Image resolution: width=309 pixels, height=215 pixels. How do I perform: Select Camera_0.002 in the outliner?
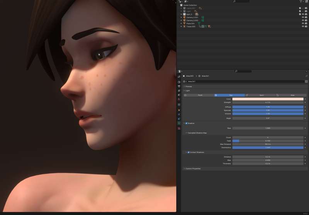[192, 20]
